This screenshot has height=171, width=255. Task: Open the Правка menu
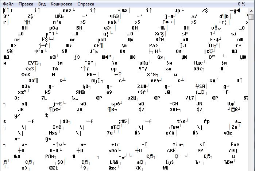26,4
